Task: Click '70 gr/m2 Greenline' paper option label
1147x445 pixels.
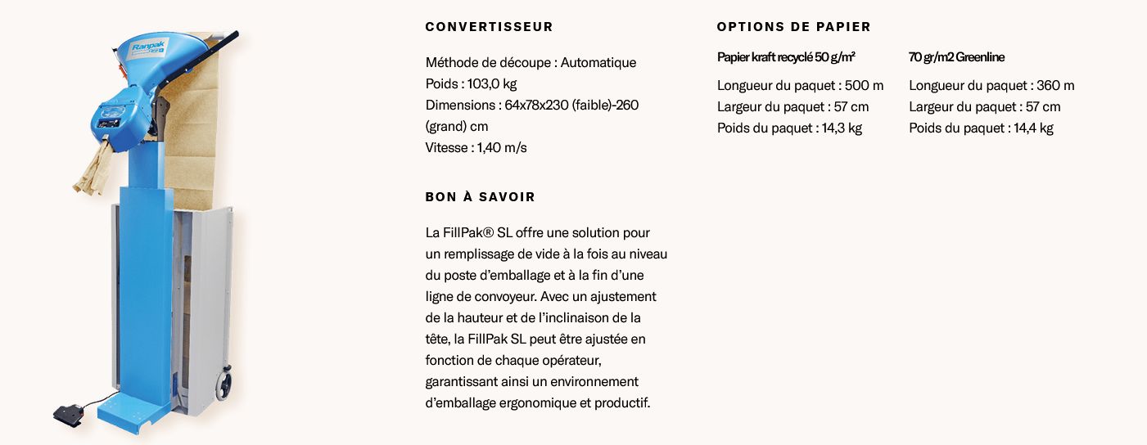Action: click(956, 57)
